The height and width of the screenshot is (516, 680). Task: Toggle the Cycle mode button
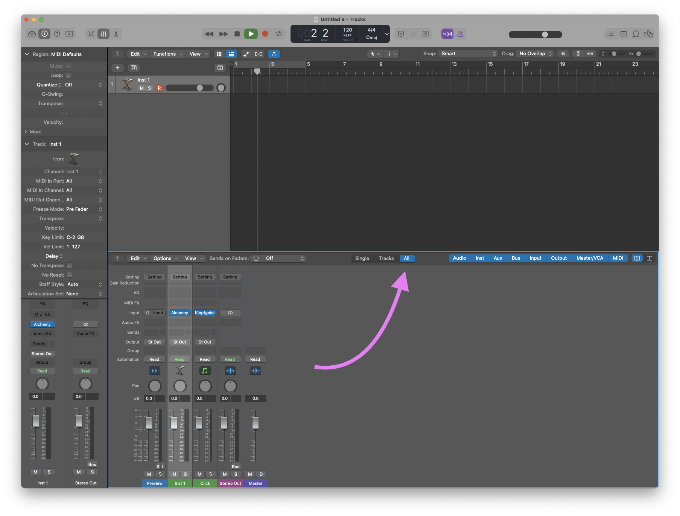tap(279, 34)
